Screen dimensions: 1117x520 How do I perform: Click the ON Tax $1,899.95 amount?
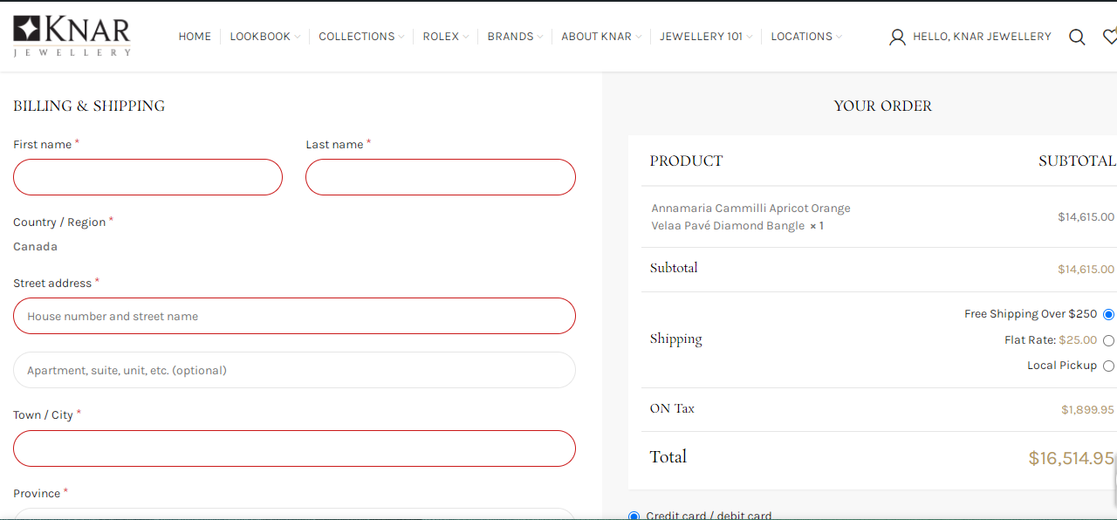[x=1087, y=410]
